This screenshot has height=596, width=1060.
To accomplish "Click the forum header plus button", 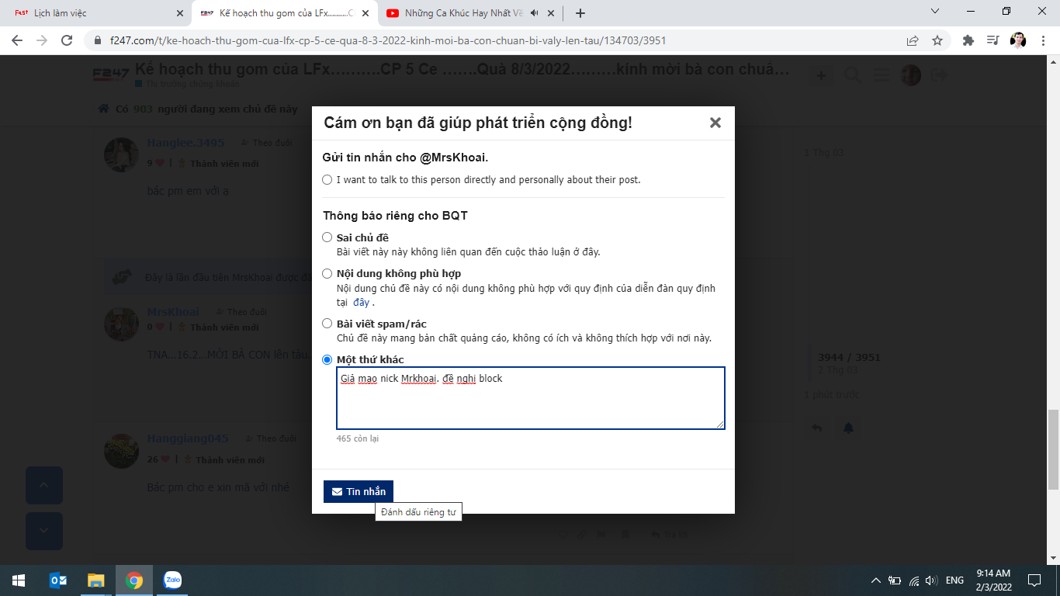I will tap(821, 75).
